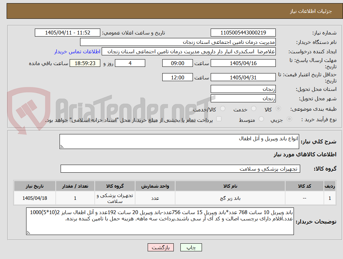Click the کد کالا column header
Image resolution: width=343 pixels, height=259 pixels.
coord(304,186)
